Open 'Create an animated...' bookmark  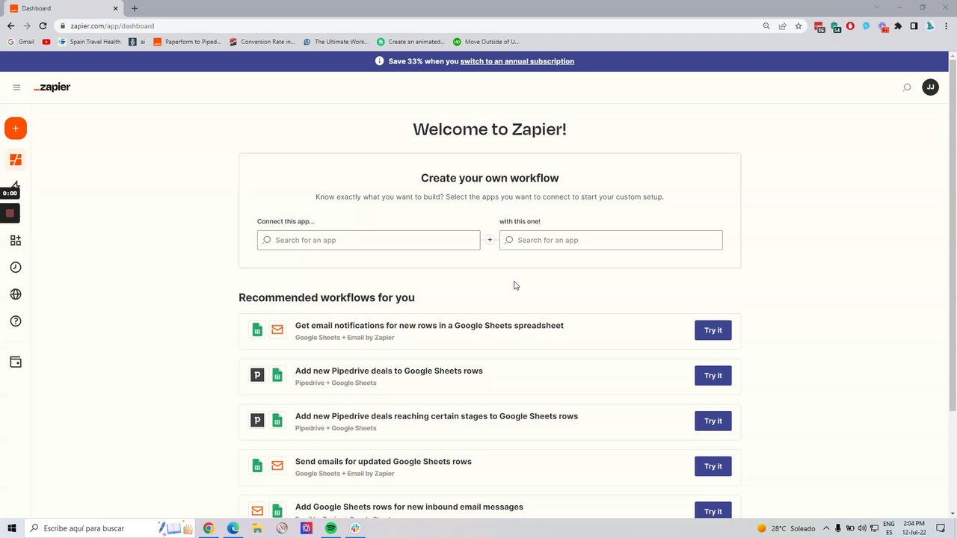coord(410,42)
